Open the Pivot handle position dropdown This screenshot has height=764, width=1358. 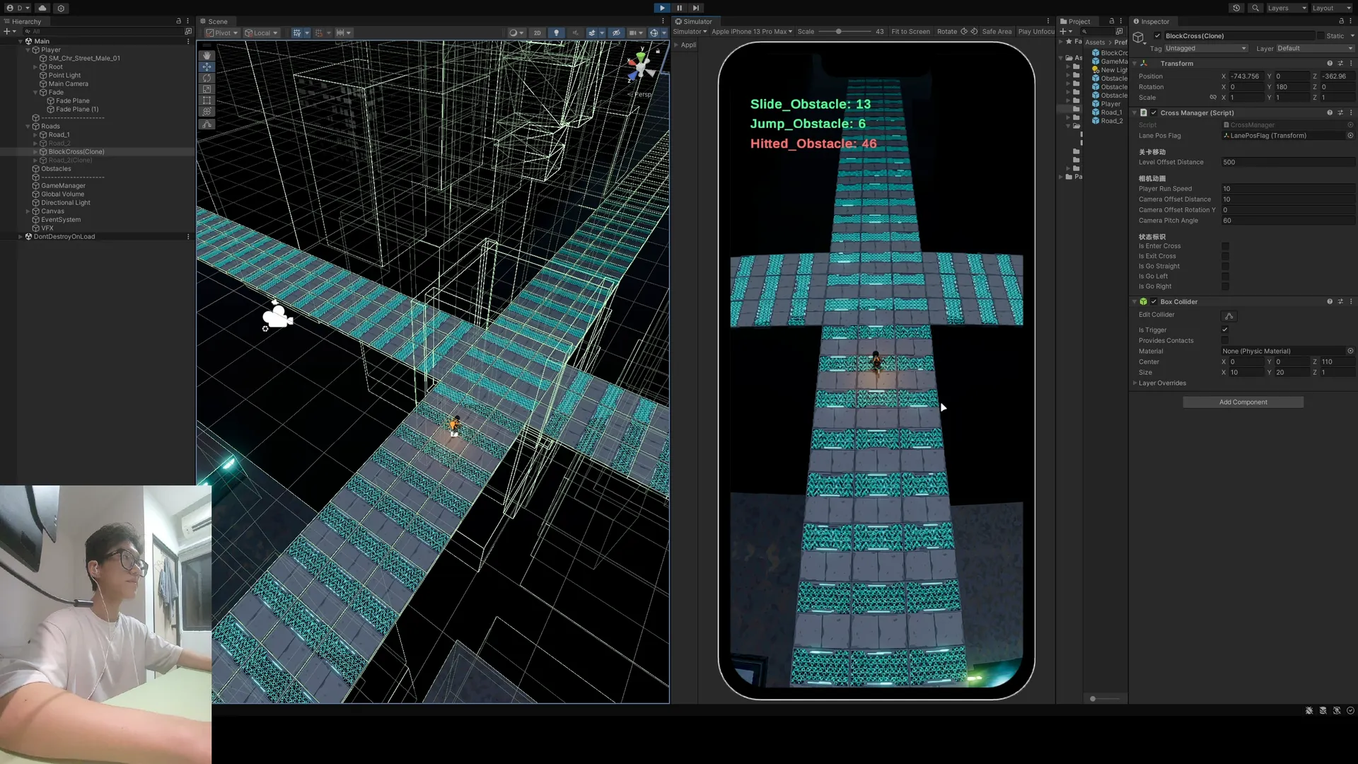click(223, 33)
